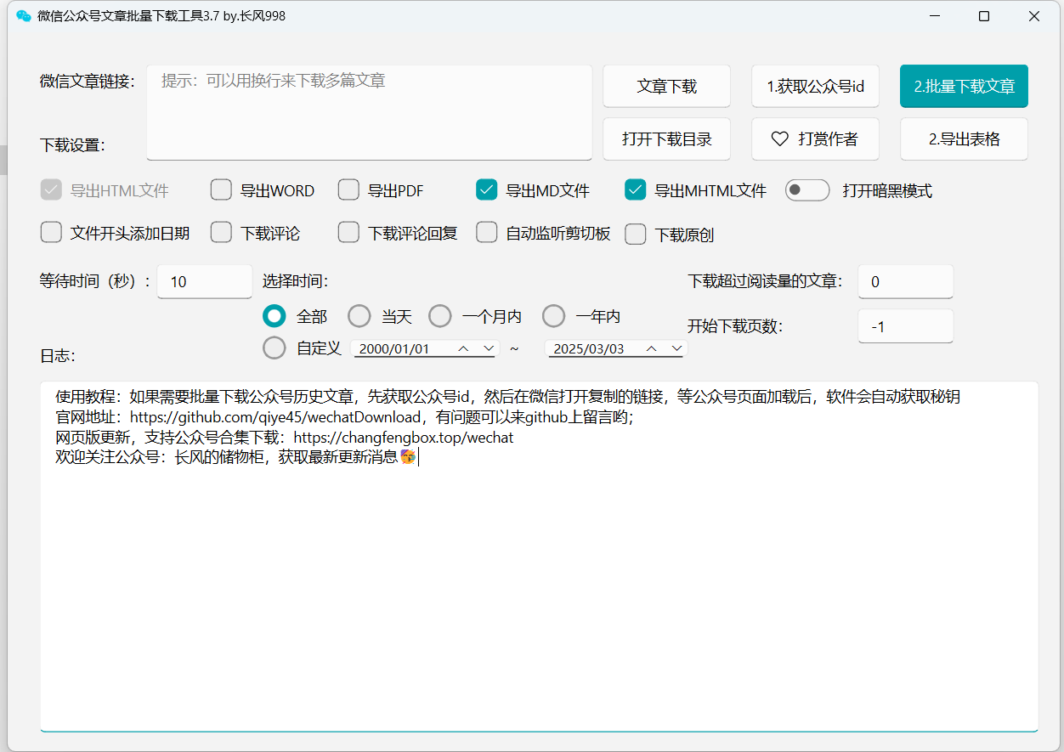Click the disabled 导出HTML文件 checkbox
This screenshot has width=1064, height=752.
[51, 190]
